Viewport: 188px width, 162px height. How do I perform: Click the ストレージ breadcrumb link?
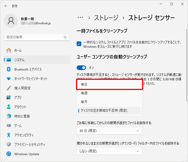coord(106,18)
